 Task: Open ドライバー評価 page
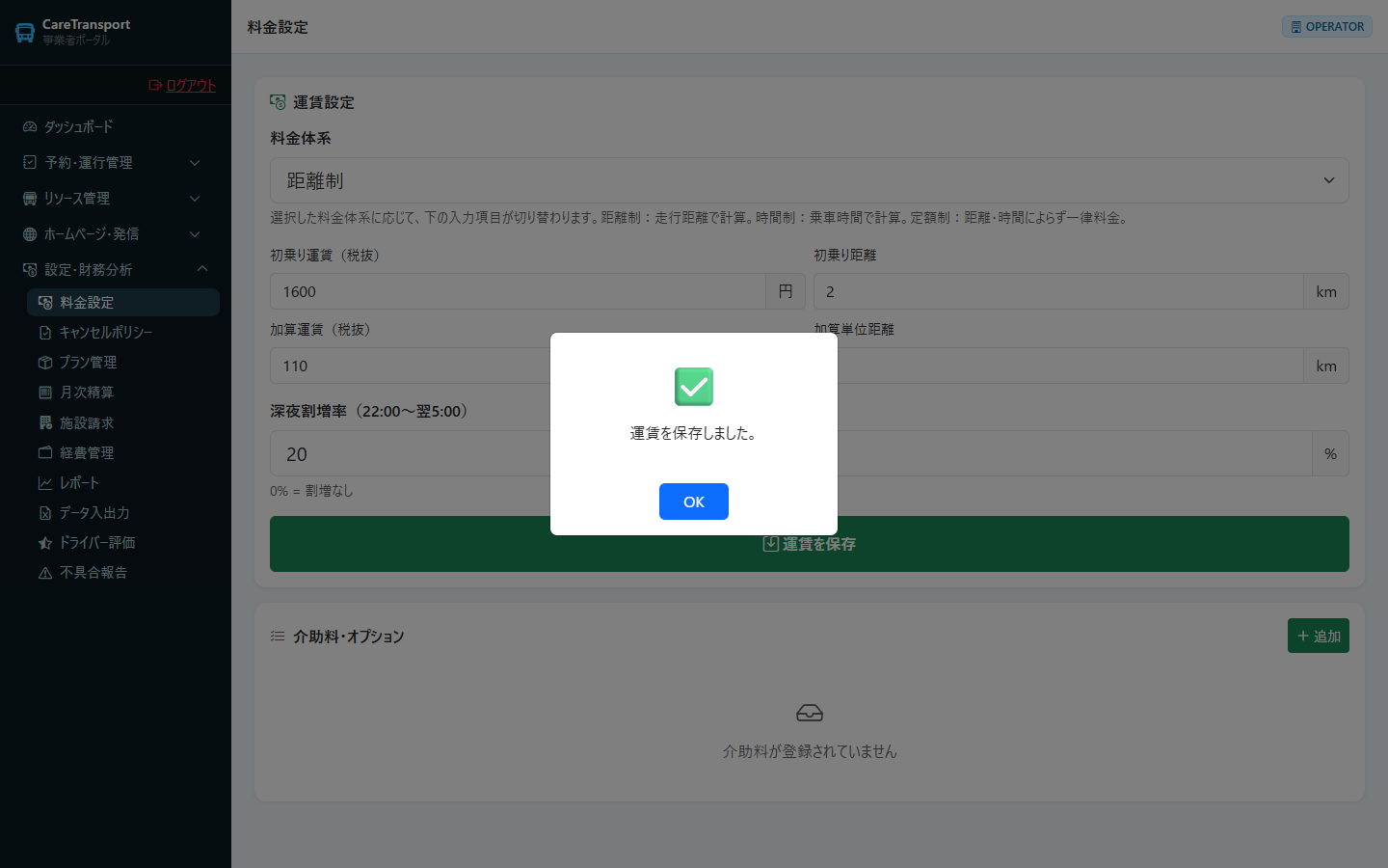[x=123, y=542]
